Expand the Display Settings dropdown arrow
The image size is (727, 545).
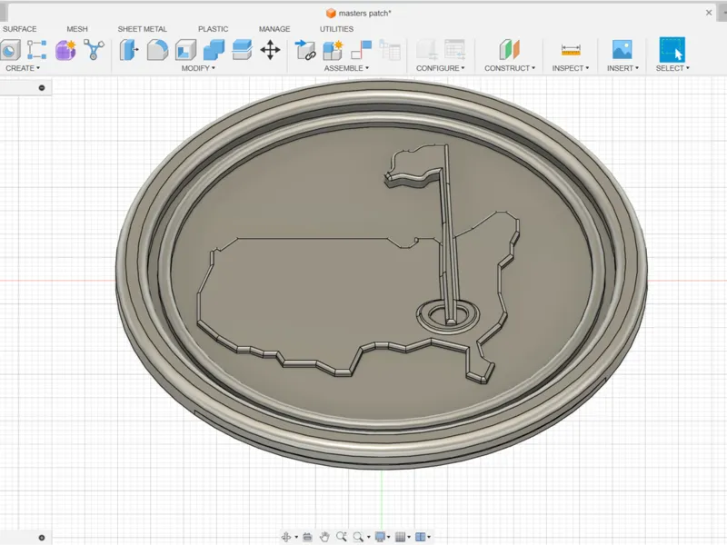[389, 537]
